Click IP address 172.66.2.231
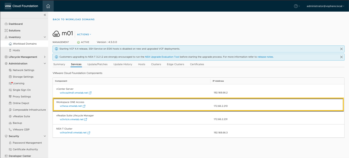The width and height of the screenshot is (349, 158). click(221, 119)
